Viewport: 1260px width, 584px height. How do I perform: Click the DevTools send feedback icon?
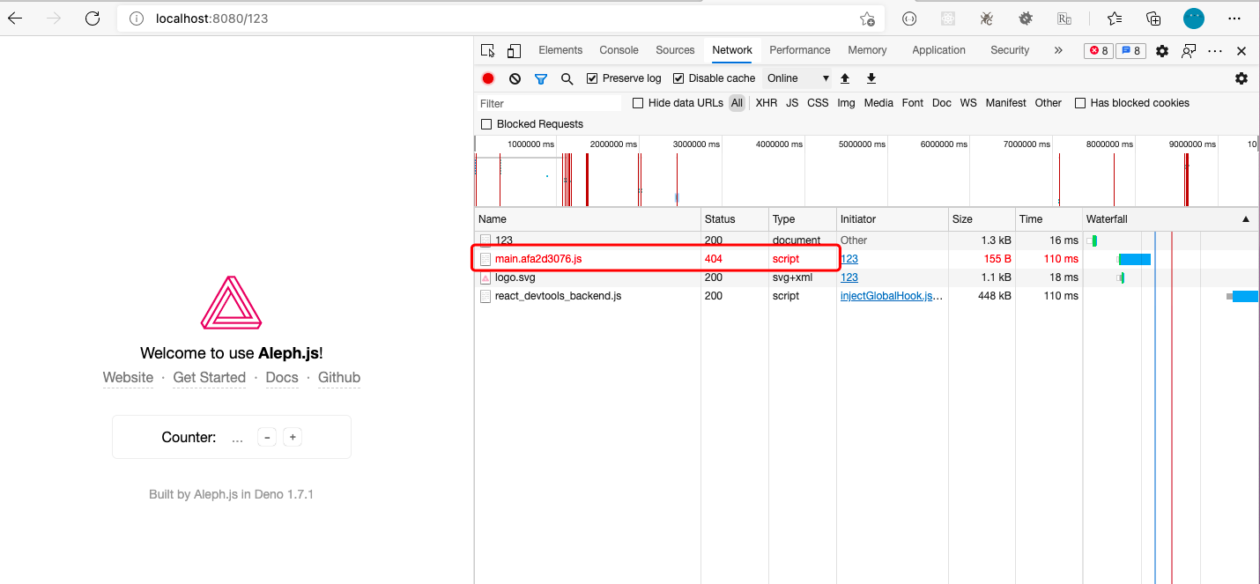1189,51
